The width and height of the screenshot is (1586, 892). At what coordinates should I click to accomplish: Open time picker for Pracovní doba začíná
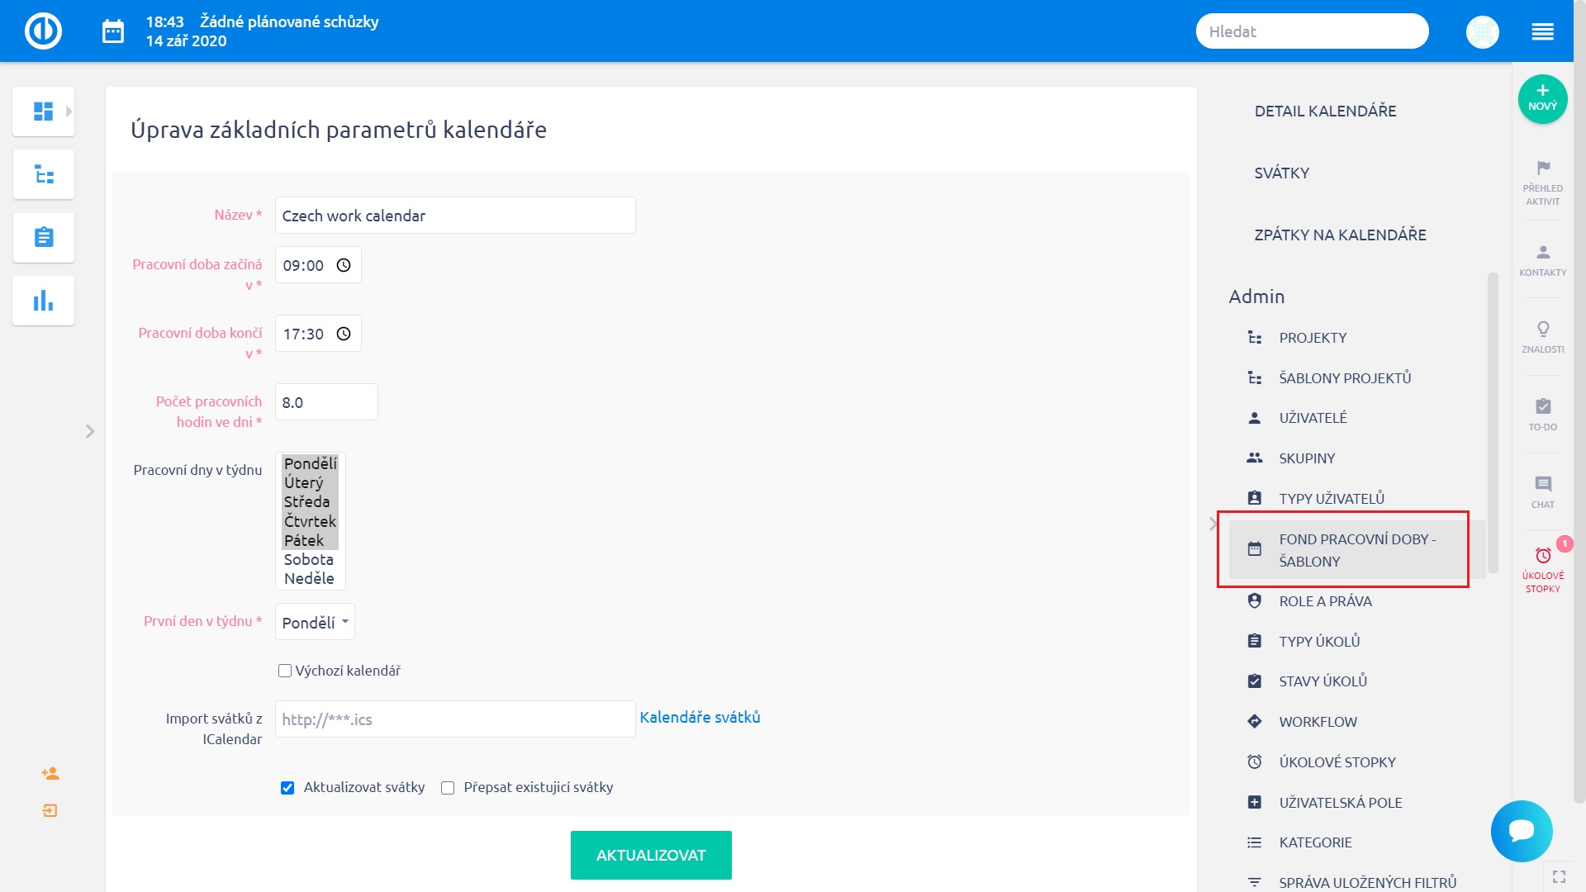pyautogui.click(x=344, y=265)
